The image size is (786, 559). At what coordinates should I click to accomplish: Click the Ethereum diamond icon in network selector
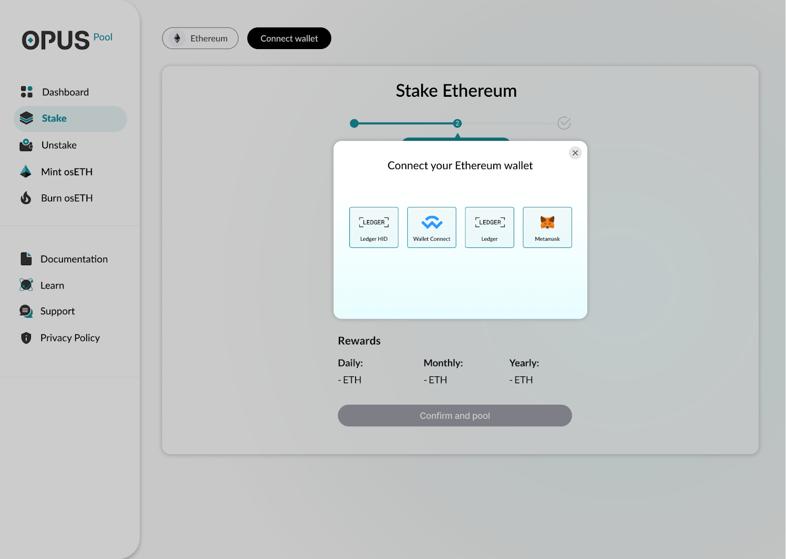point(178,38)
